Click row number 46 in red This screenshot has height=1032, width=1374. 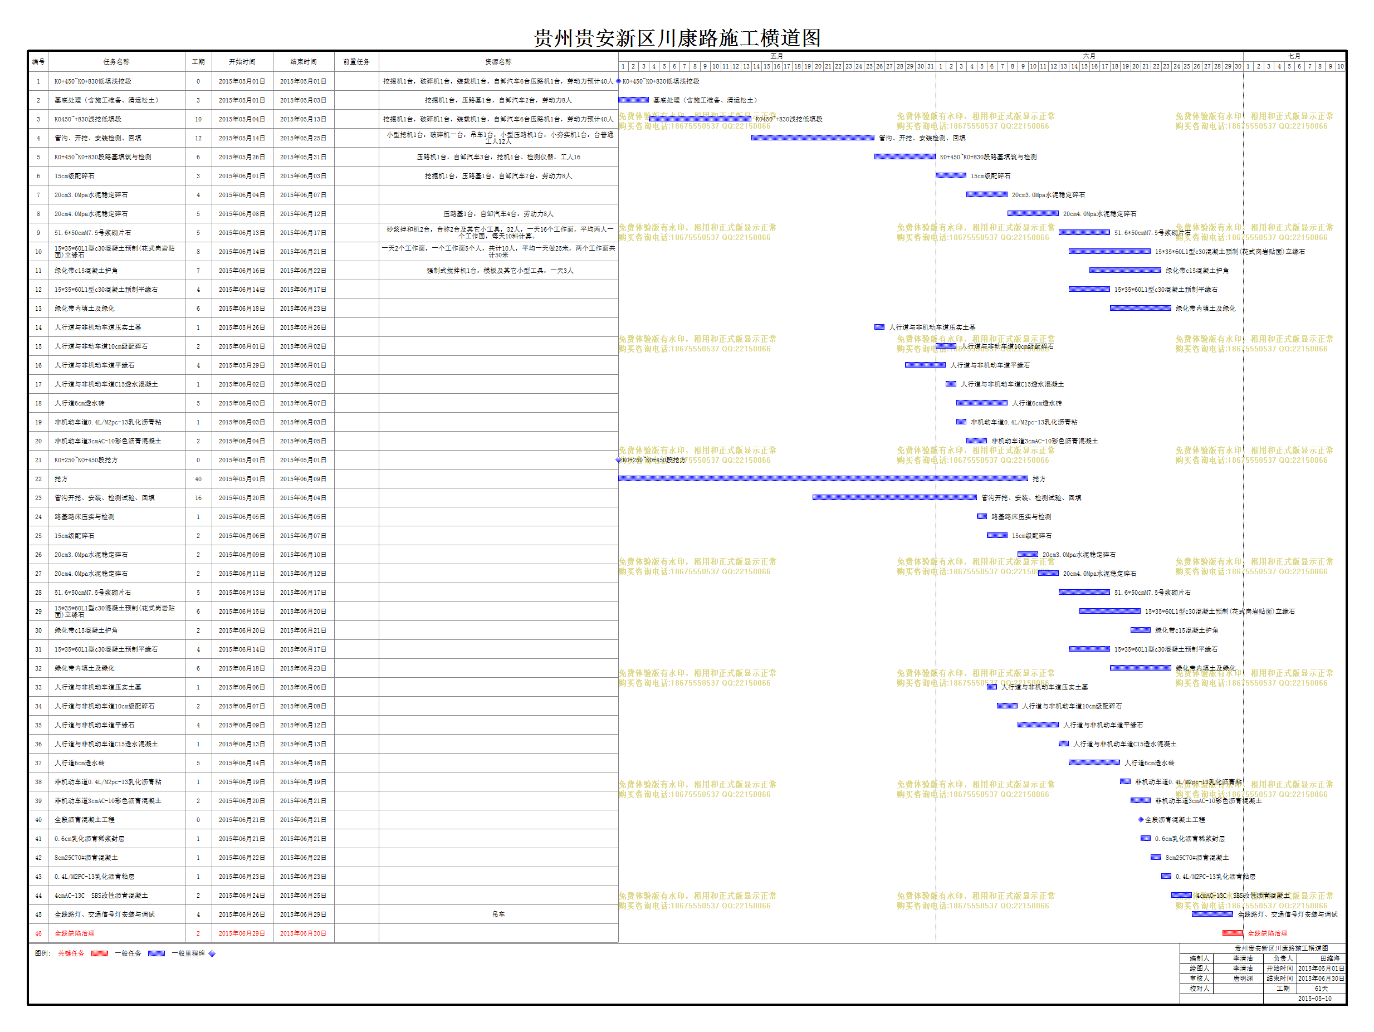tap(38, 934)
